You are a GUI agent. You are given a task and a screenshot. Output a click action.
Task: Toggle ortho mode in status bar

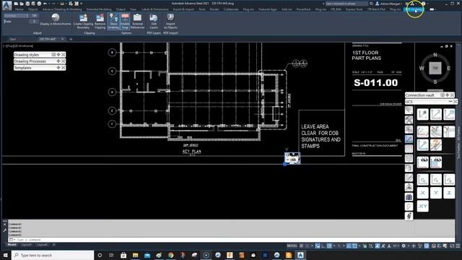[323, 246]
